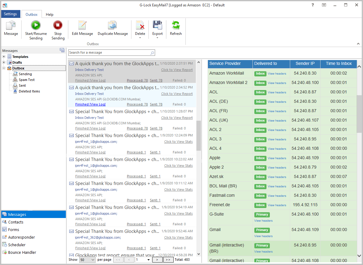Click the Scheduler navigation icon
This screenshot has width=363, height=265.
tap(4, 245)
